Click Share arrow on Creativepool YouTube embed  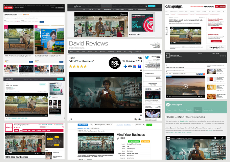click(222, 138)
